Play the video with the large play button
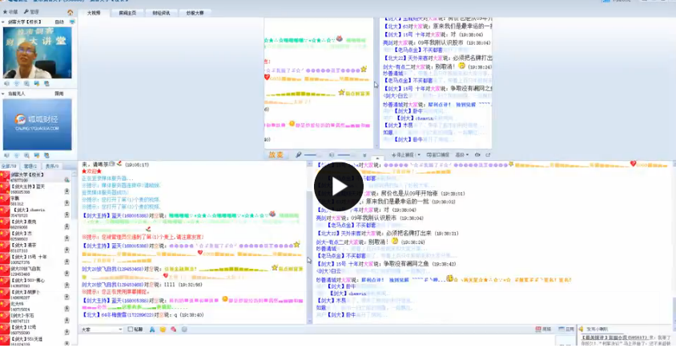 coord(339,186)
